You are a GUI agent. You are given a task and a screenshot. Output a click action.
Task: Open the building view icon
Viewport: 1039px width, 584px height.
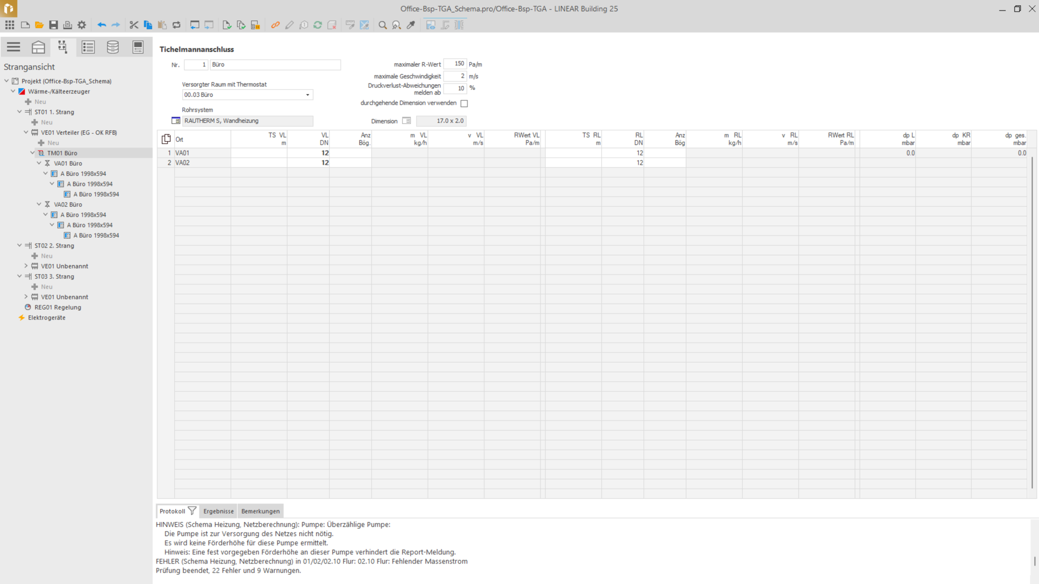point(39,47)
